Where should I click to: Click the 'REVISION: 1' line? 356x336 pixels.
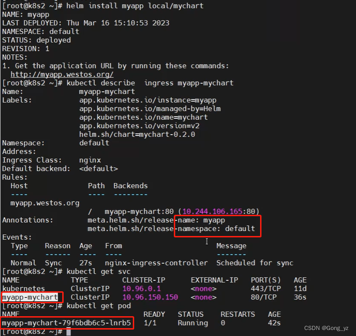[x=26, y=49]
